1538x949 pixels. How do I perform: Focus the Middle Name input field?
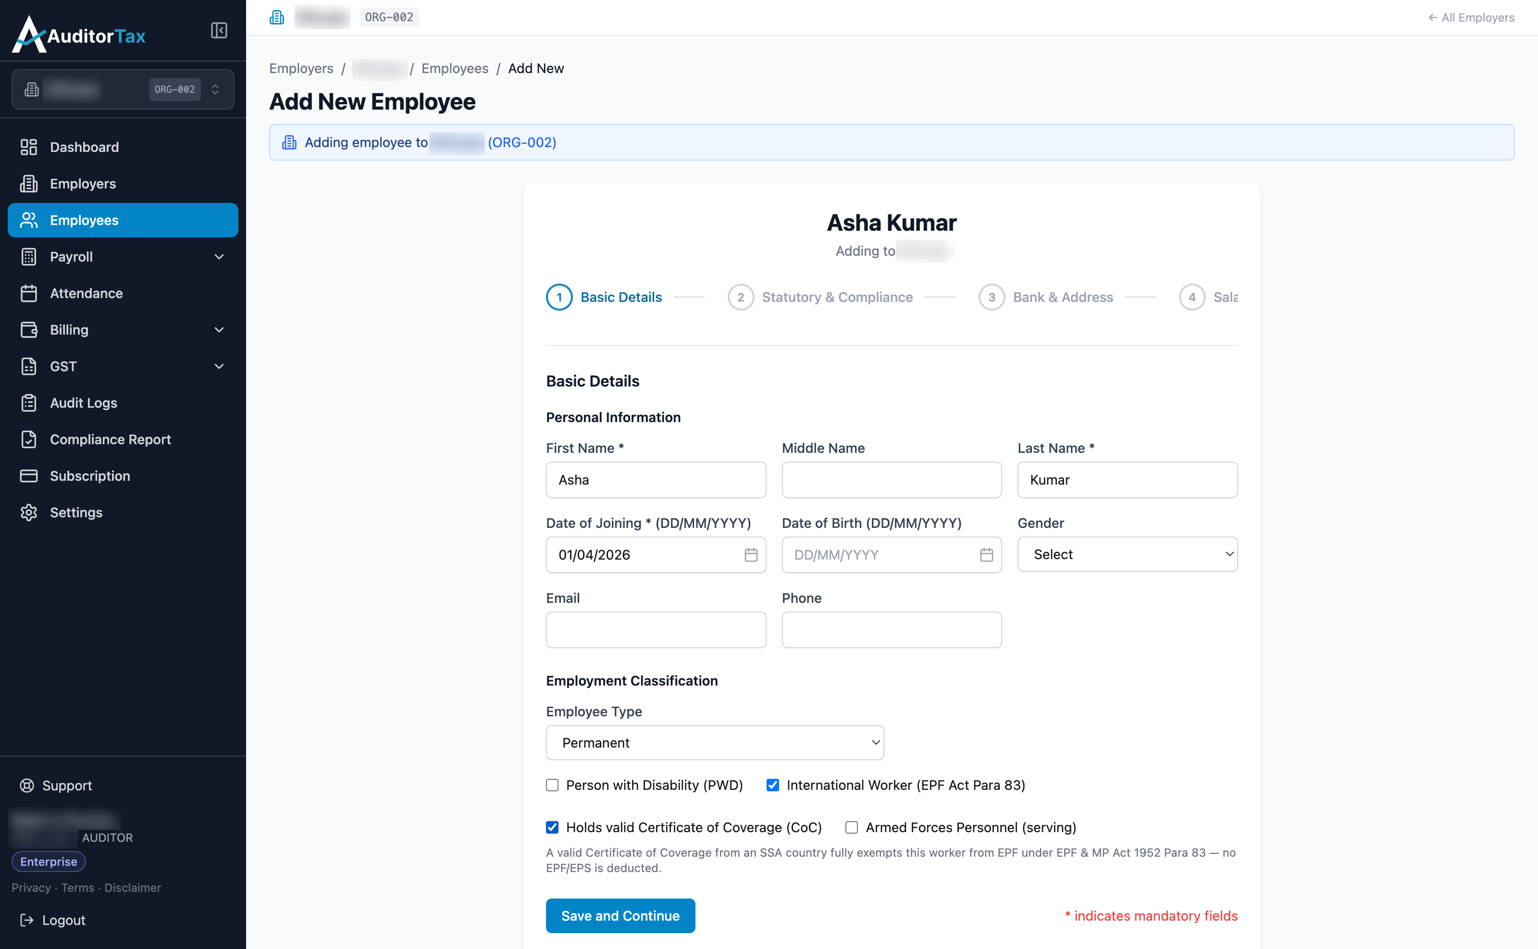tap(891, 479)
